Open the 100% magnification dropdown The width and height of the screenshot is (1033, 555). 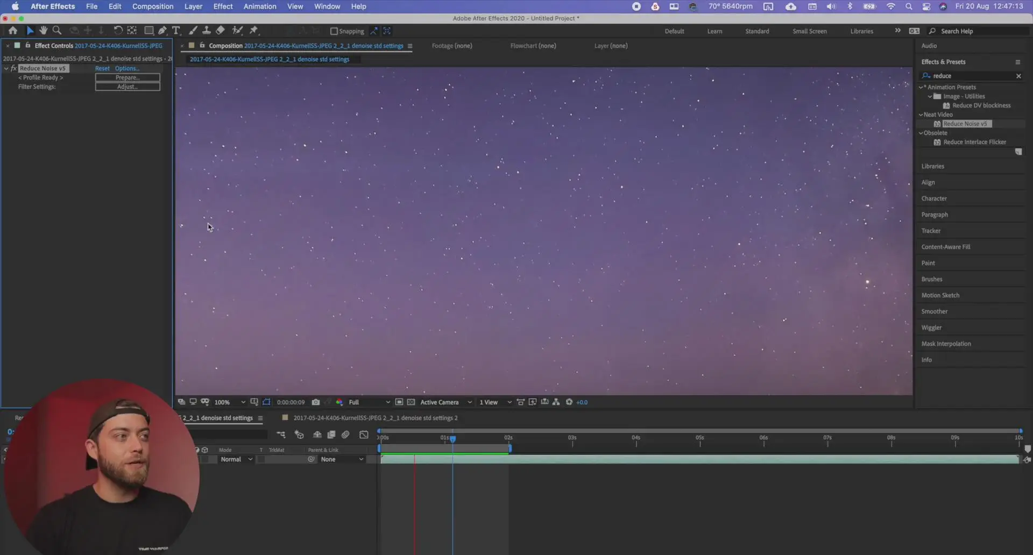[230, 402]
